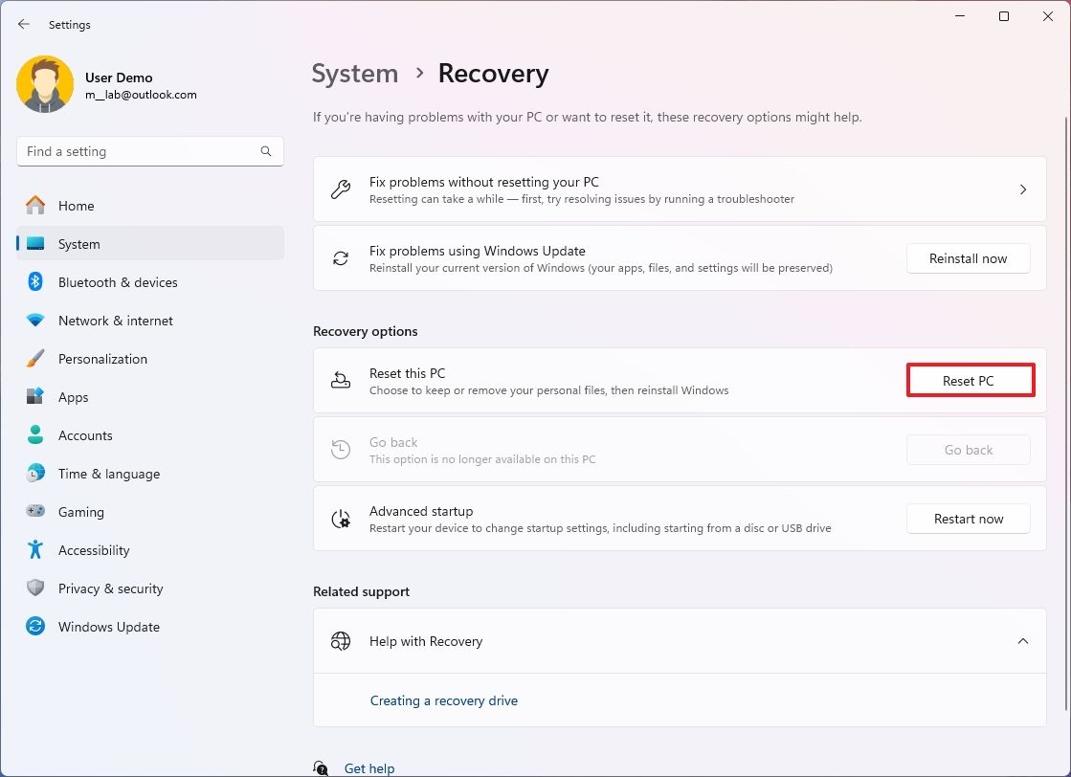The image size is (1071, 777).
Task: Click System in the breadcrumb trail
Action: click(355, 73)
